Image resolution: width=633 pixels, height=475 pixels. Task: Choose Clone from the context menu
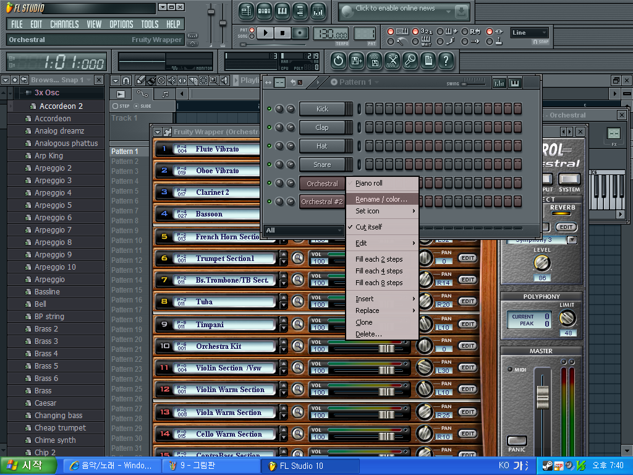(x=382, y=322)
